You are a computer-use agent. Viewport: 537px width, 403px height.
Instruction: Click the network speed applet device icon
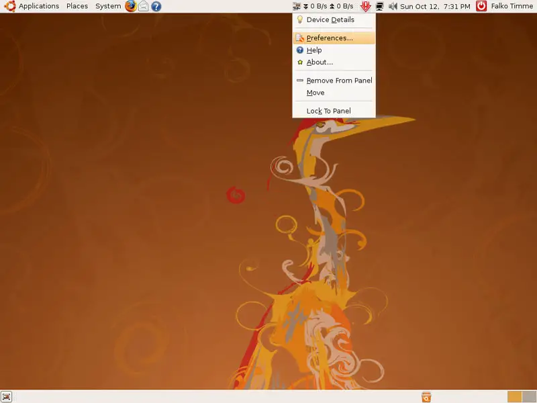(x=297, y=6)
